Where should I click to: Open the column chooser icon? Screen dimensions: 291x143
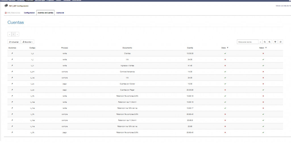pyautogui.click(x=280, y=42)
